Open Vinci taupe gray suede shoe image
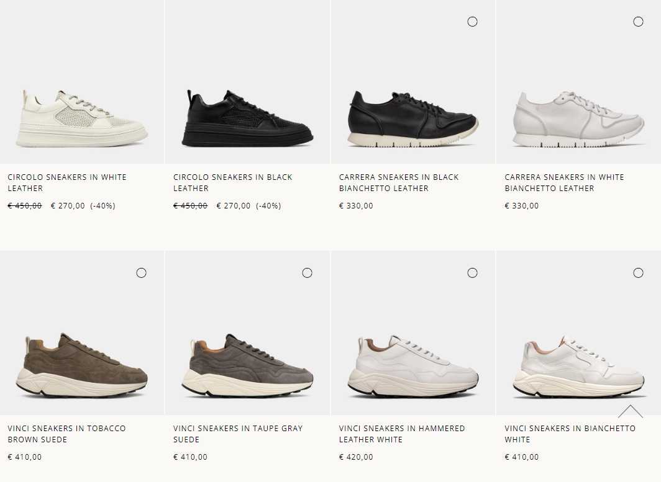Screen dimensions: 661x482 click(x=247, y=332)
